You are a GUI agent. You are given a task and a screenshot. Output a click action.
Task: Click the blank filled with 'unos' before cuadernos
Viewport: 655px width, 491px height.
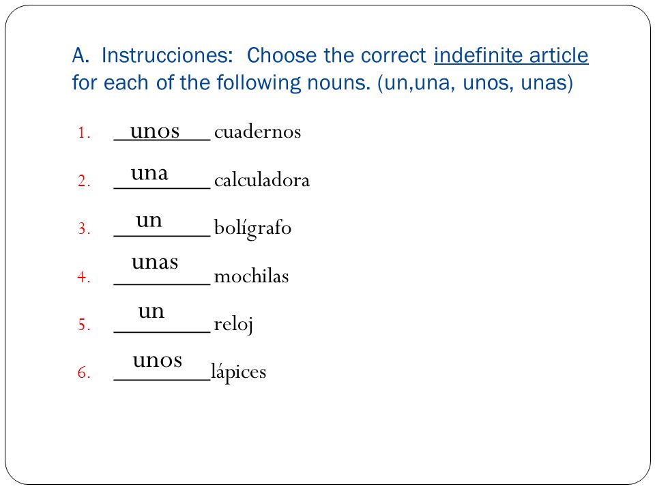(x=162, y=132)
